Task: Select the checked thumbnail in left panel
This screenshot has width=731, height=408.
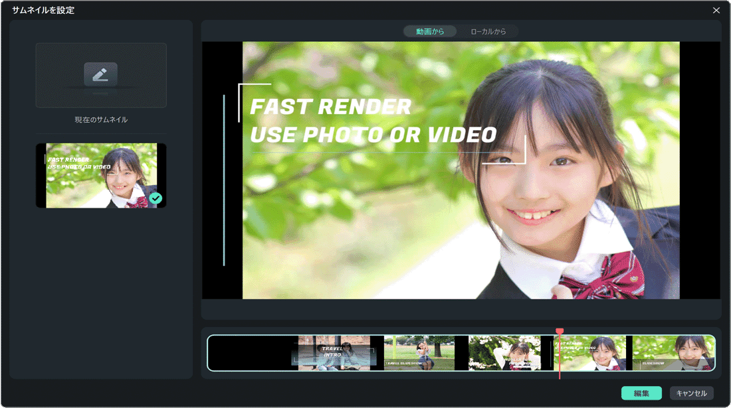Action: (x=101, y=176)
